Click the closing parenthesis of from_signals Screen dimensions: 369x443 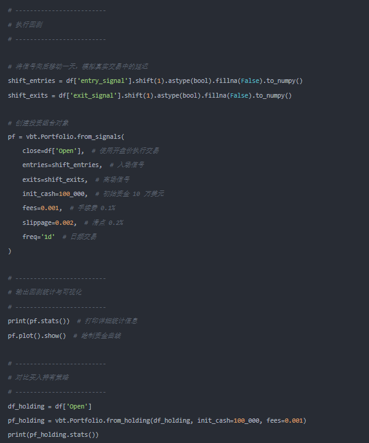[x=10, y=251]
